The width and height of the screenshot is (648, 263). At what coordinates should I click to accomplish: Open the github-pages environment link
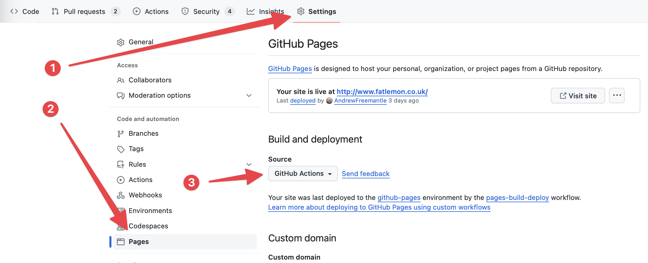pos(399,198)
